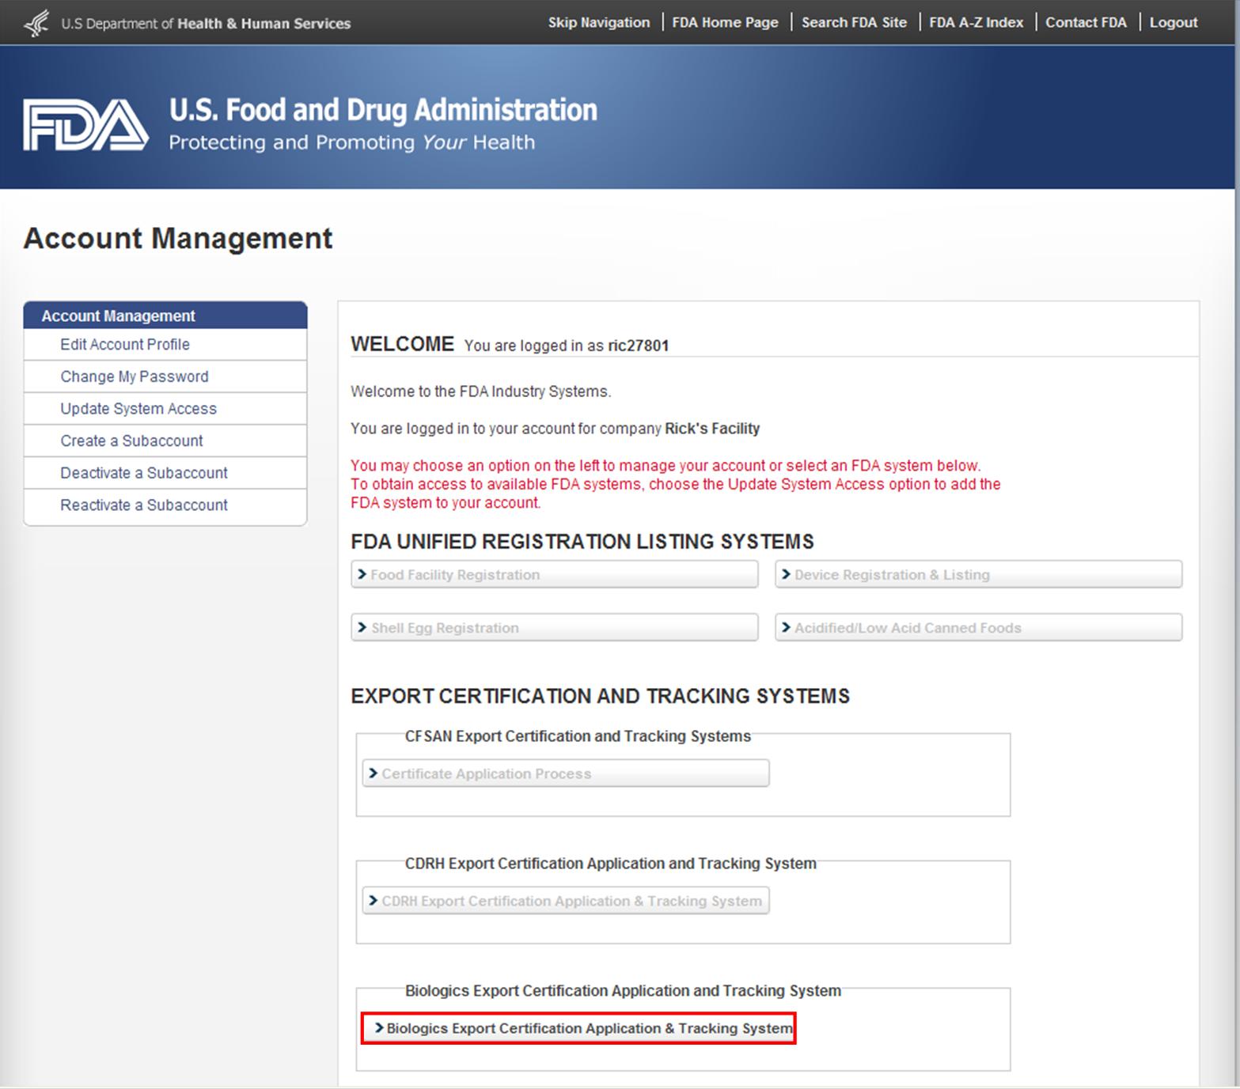
Task: Click the Shell Egg Registration chevron icon
Action: pos(362,627)
